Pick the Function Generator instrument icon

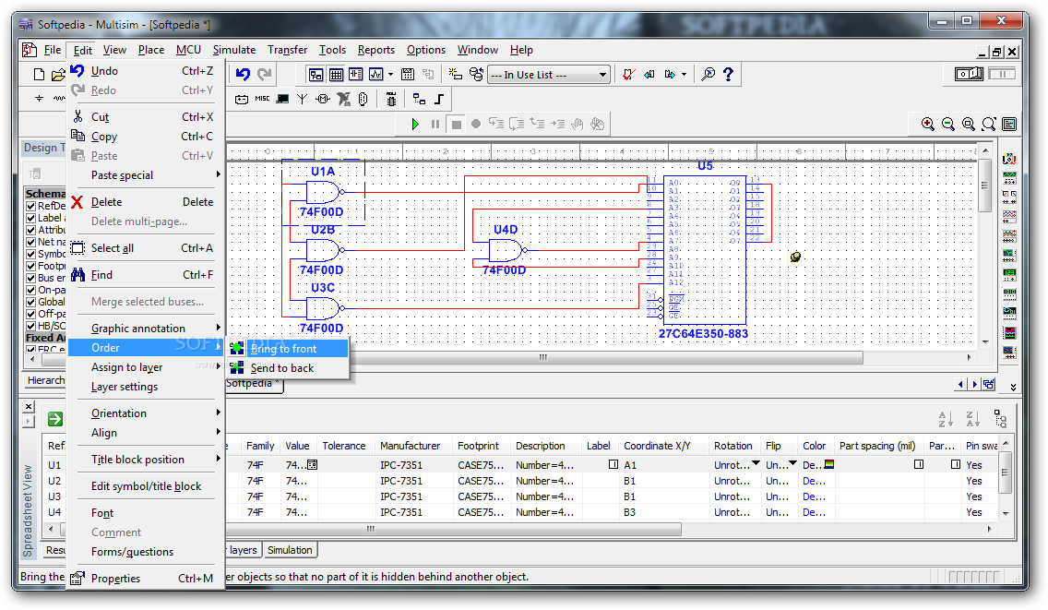point(1009,178)
